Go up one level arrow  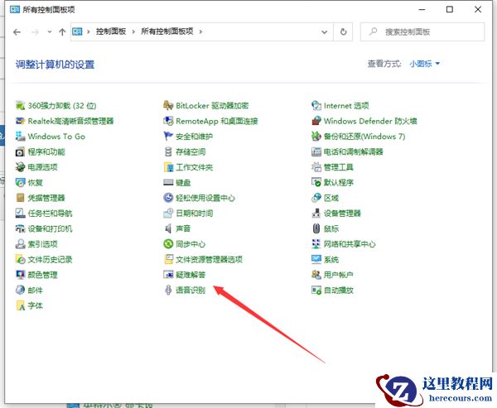62,31
